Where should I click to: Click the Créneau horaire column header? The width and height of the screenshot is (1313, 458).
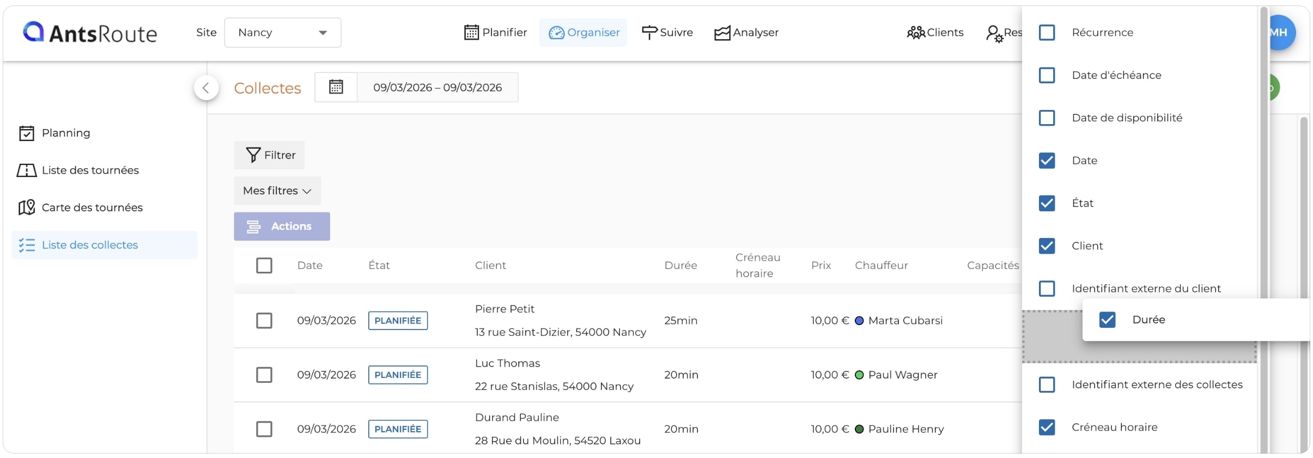tap(758, 265)
